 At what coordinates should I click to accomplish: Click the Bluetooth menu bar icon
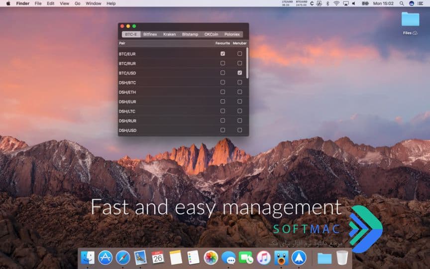[327, 3]
